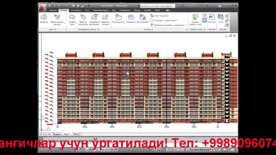The image size is (276, 155).
Task: Click in the keyword search input field
Action: (157, 6)
